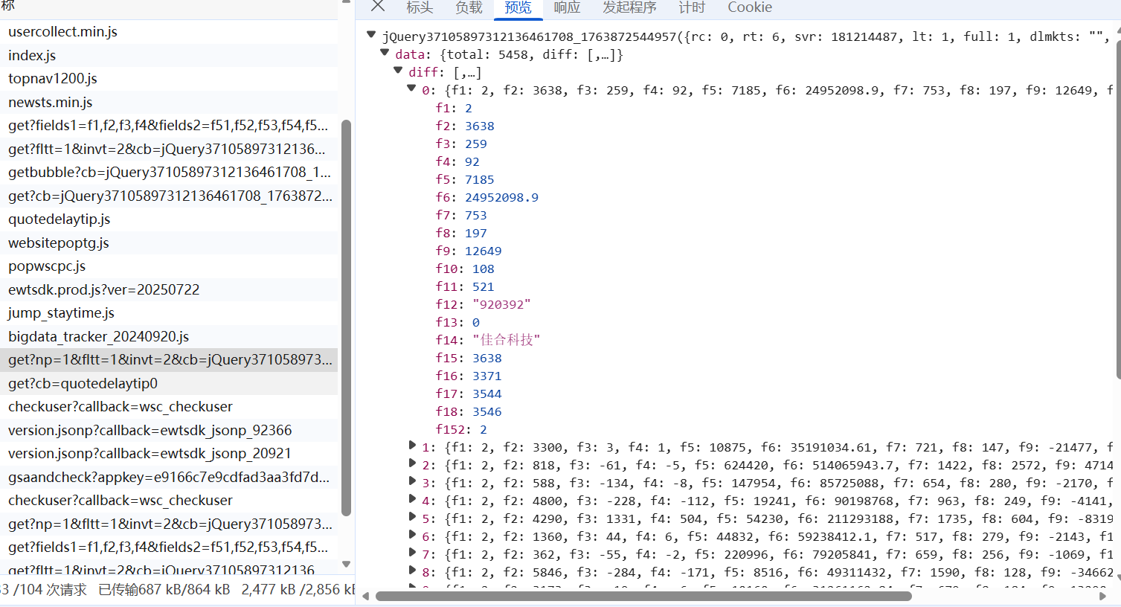The image size is (1121, 607).
Task: Select websitepoptg.js request
Action: (169, 243)
